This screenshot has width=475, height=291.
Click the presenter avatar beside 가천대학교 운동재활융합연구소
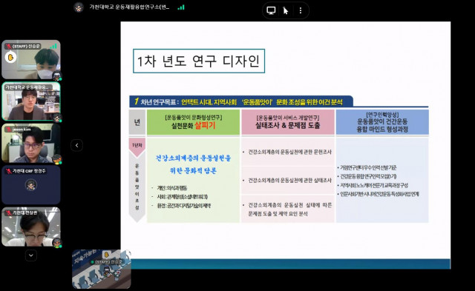click(79, 7)
